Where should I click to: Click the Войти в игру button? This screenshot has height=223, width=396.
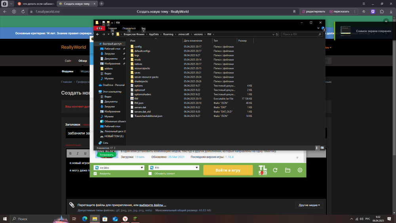point(228,170)
